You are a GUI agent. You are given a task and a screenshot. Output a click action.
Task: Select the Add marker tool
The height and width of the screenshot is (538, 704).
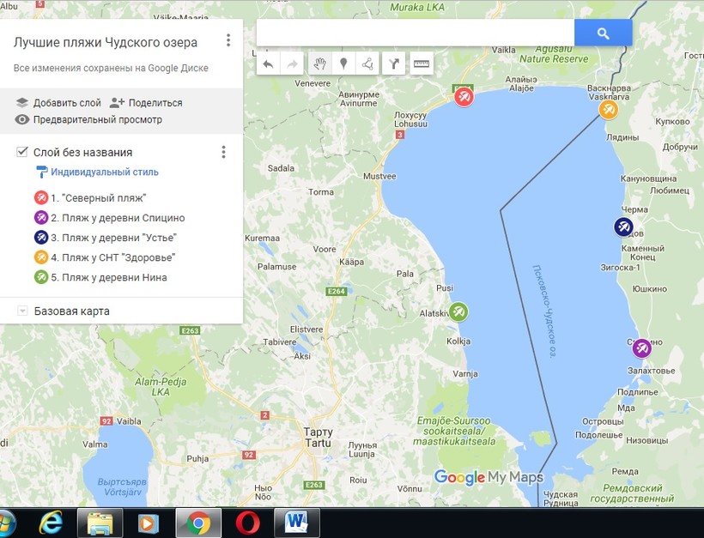click(x=343, y=63)
